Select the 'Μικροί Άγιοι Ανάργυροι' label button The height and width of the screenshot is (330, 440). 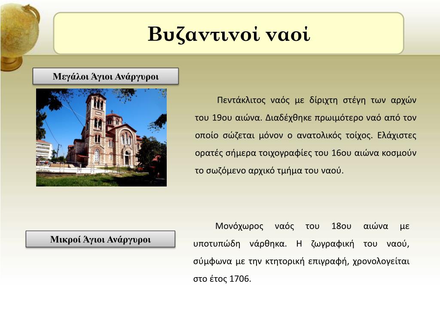[101, 239]
